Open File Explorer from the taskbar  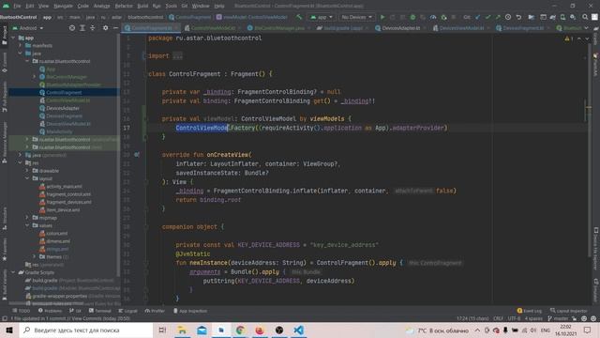[x=182, y=330]
